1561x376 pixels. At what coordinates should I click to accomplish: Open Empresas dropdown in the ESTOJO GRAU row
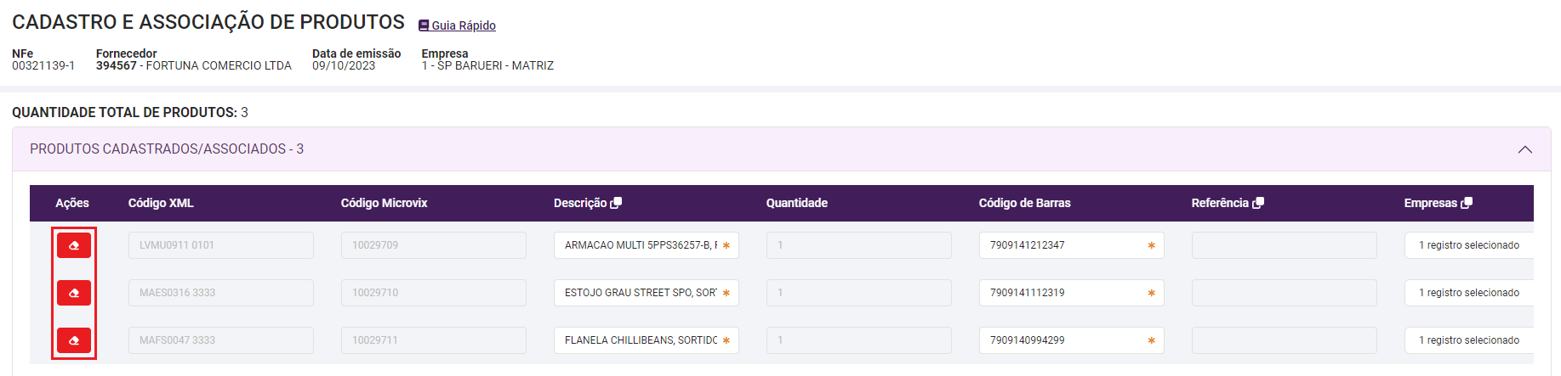pyautogui.click(x=1469, y=293)
